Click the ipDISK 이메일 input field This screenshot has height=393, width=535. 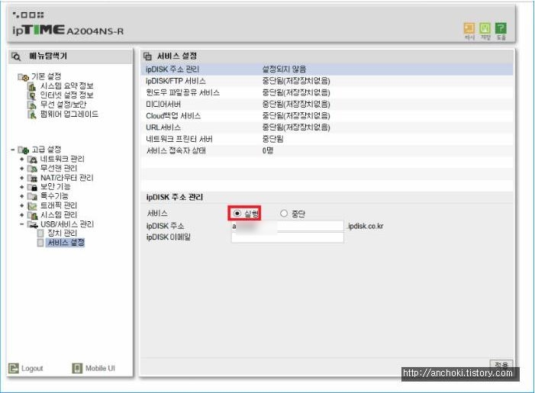[288, 237]
